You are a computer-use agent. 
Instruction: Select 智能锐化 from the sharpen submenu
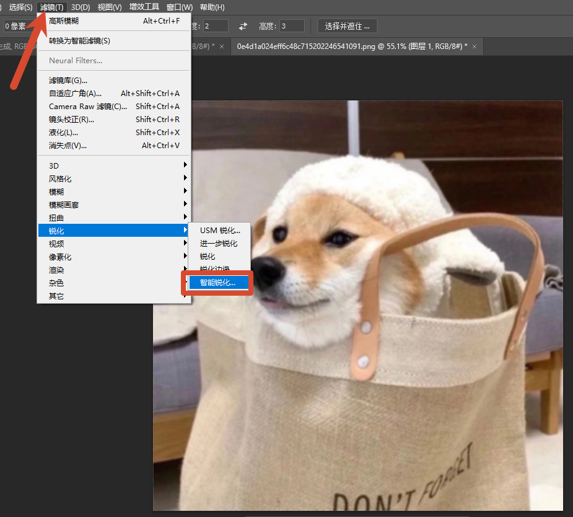click(218, 283)
